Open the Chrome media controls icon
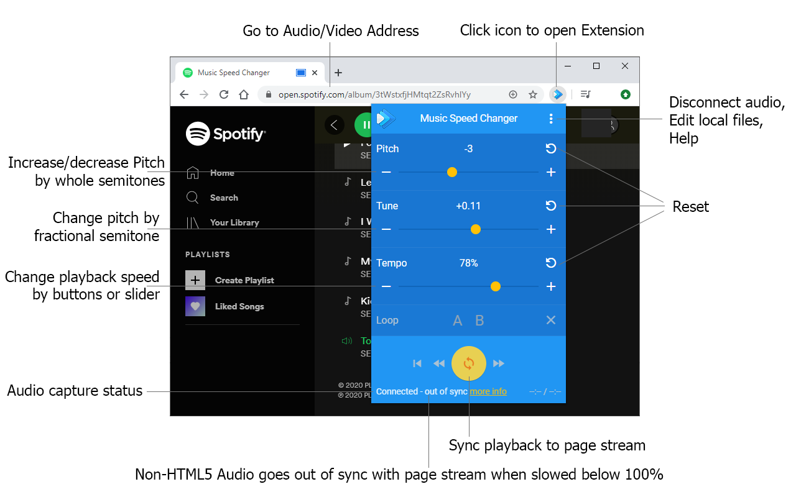The height and width of the screenshot is (497, 796). point(585,94)
